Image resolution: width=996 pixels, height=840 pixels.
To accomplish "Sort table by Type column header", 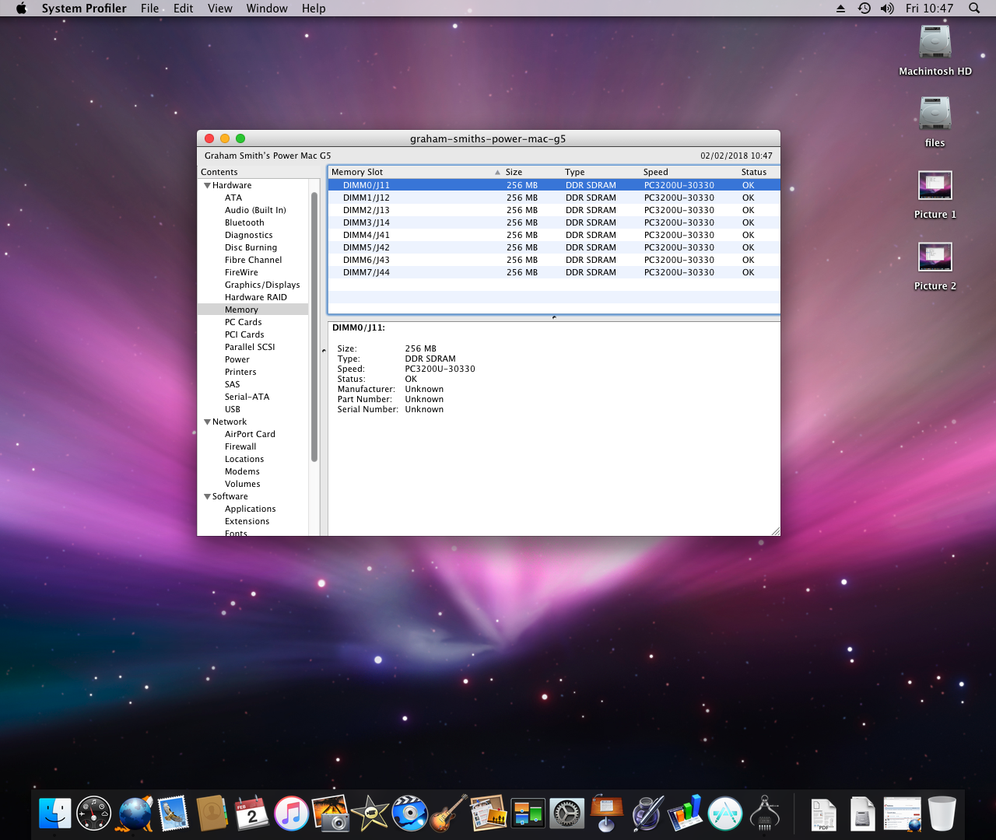I will pos(601,173).
